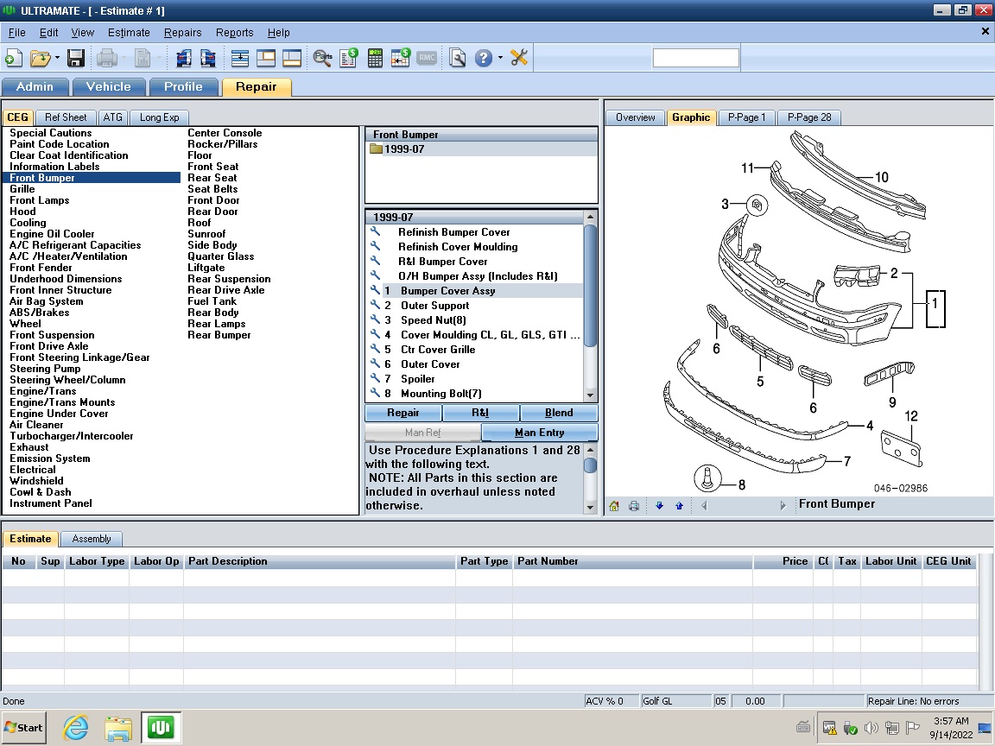Expand the Open folder dropdown arrow

57,59
